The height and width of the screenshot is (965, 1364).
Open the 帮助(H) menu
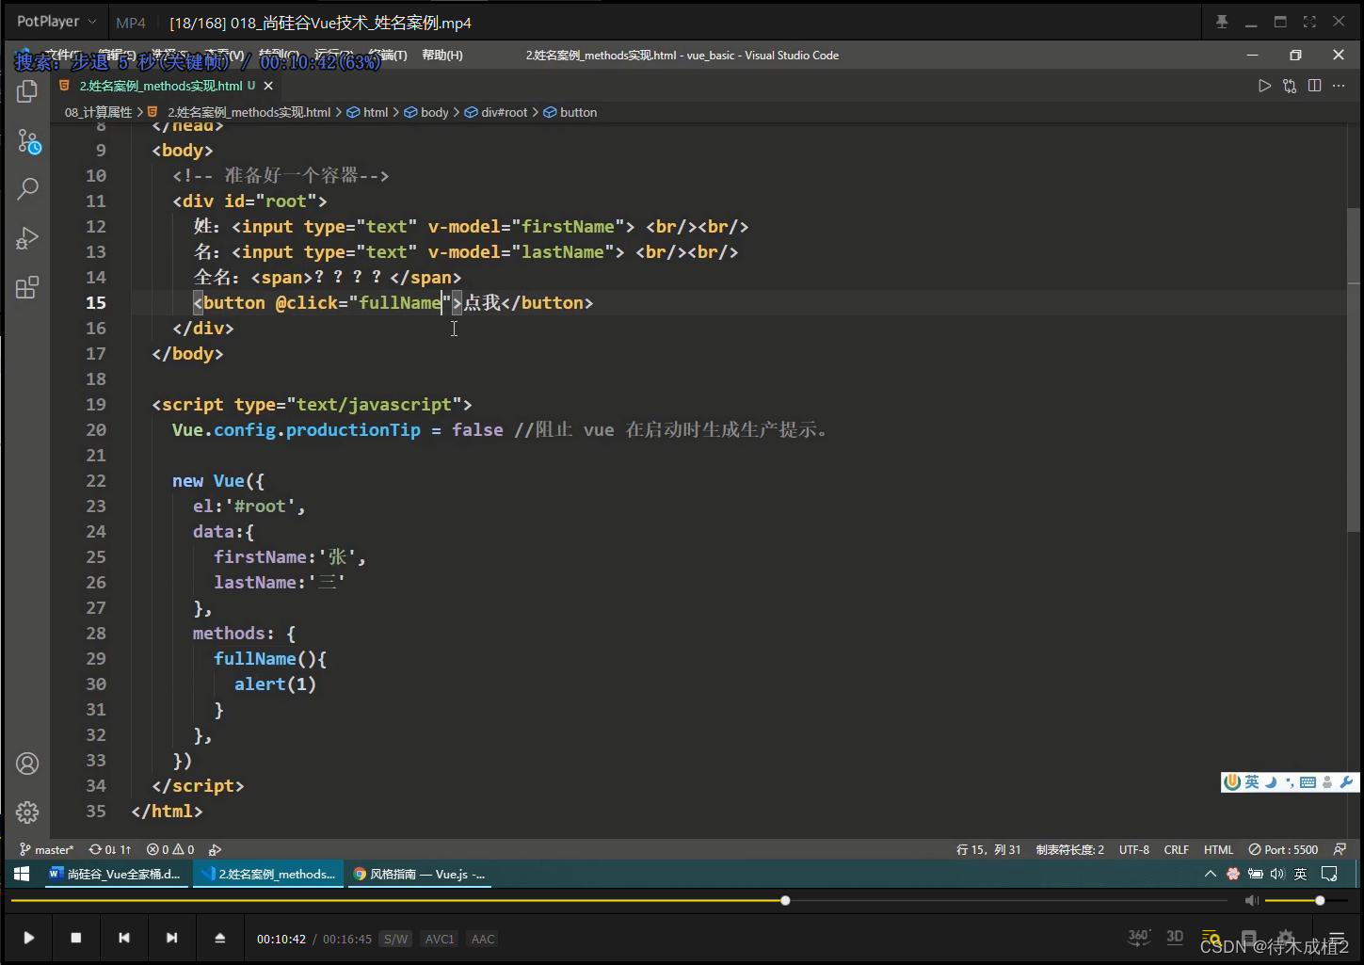tap(442, 56)
